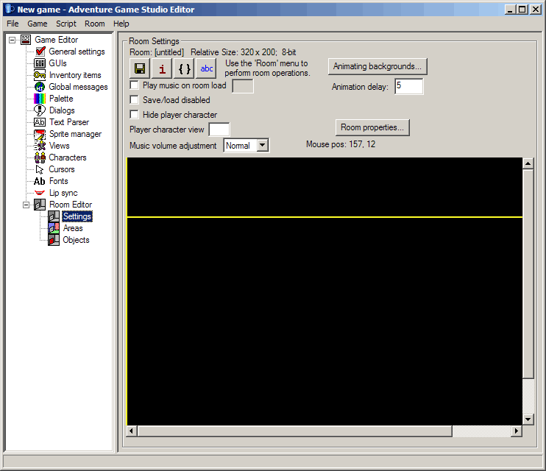Select the Inventory items key icon

40,75
